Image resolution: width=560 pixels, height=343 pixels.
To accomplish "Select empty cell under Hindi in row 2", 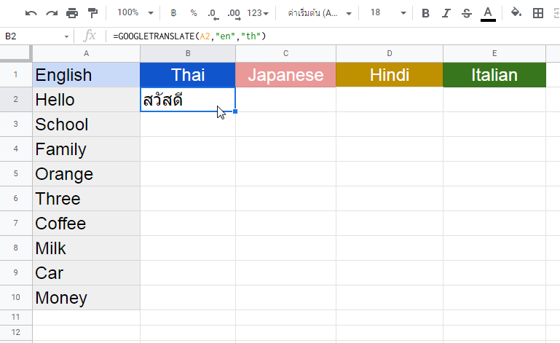I will coord(390,99).
